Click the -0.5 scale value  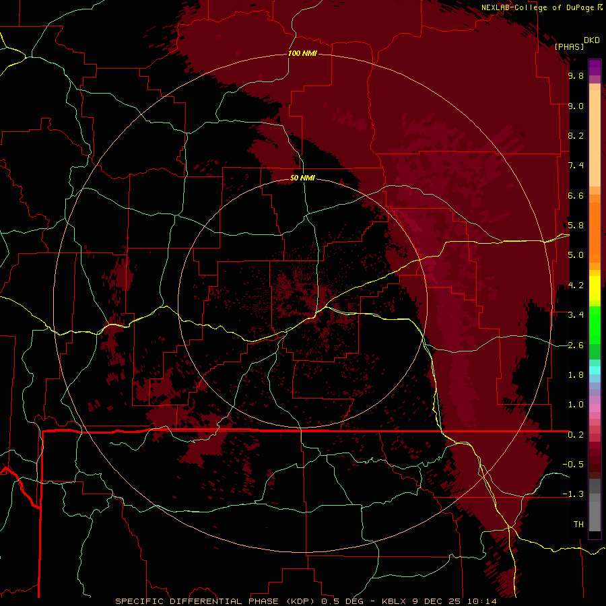coord(573,465)
